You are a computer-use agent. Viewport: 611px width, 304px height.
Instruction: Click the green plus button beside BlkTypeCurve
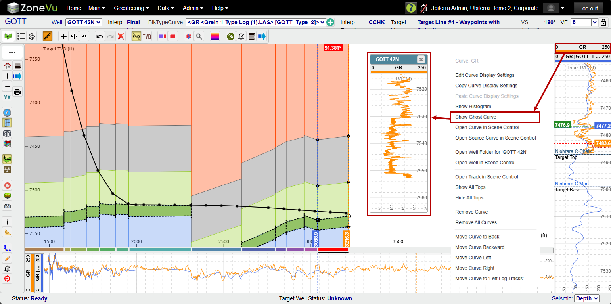click(330, 23)
